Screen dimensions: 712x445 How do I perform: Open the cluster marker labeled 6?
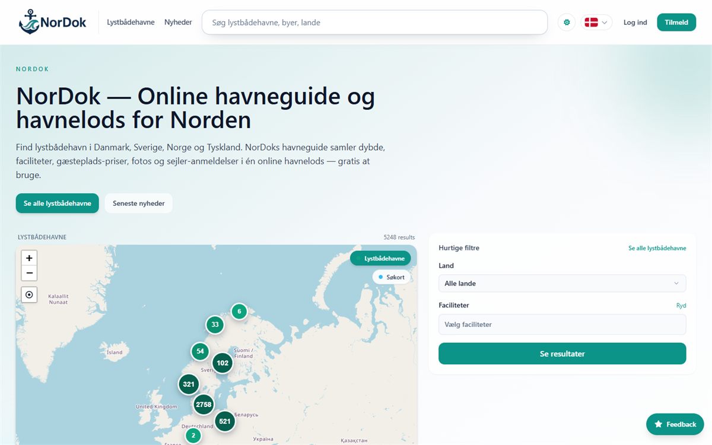(239, 311)
